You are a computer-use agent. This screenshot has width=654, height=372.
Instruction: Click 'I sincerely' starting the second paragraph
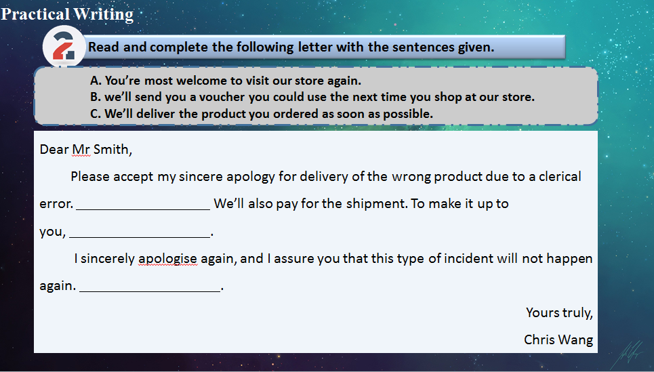(x=104, y=259)
